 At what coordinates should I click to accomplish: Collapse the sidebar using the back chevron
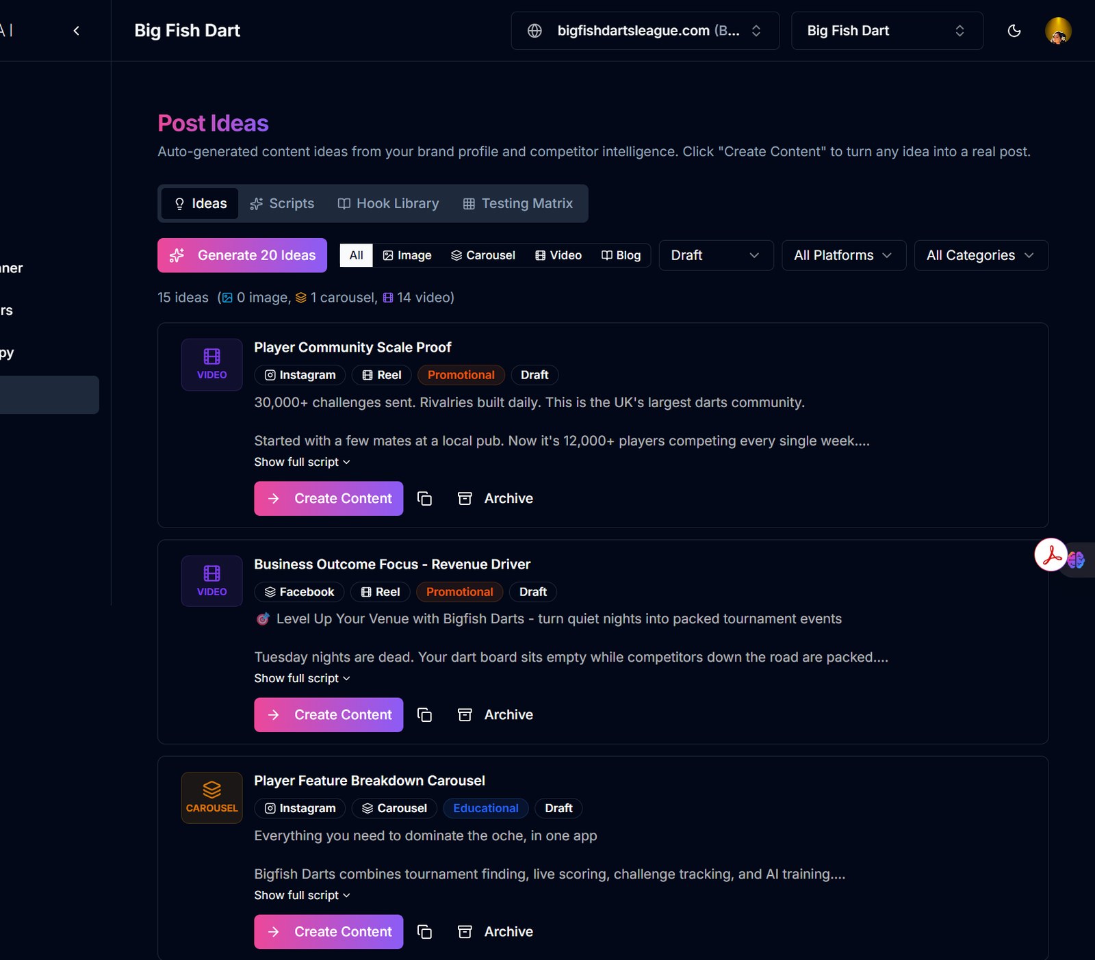point(77,31)
